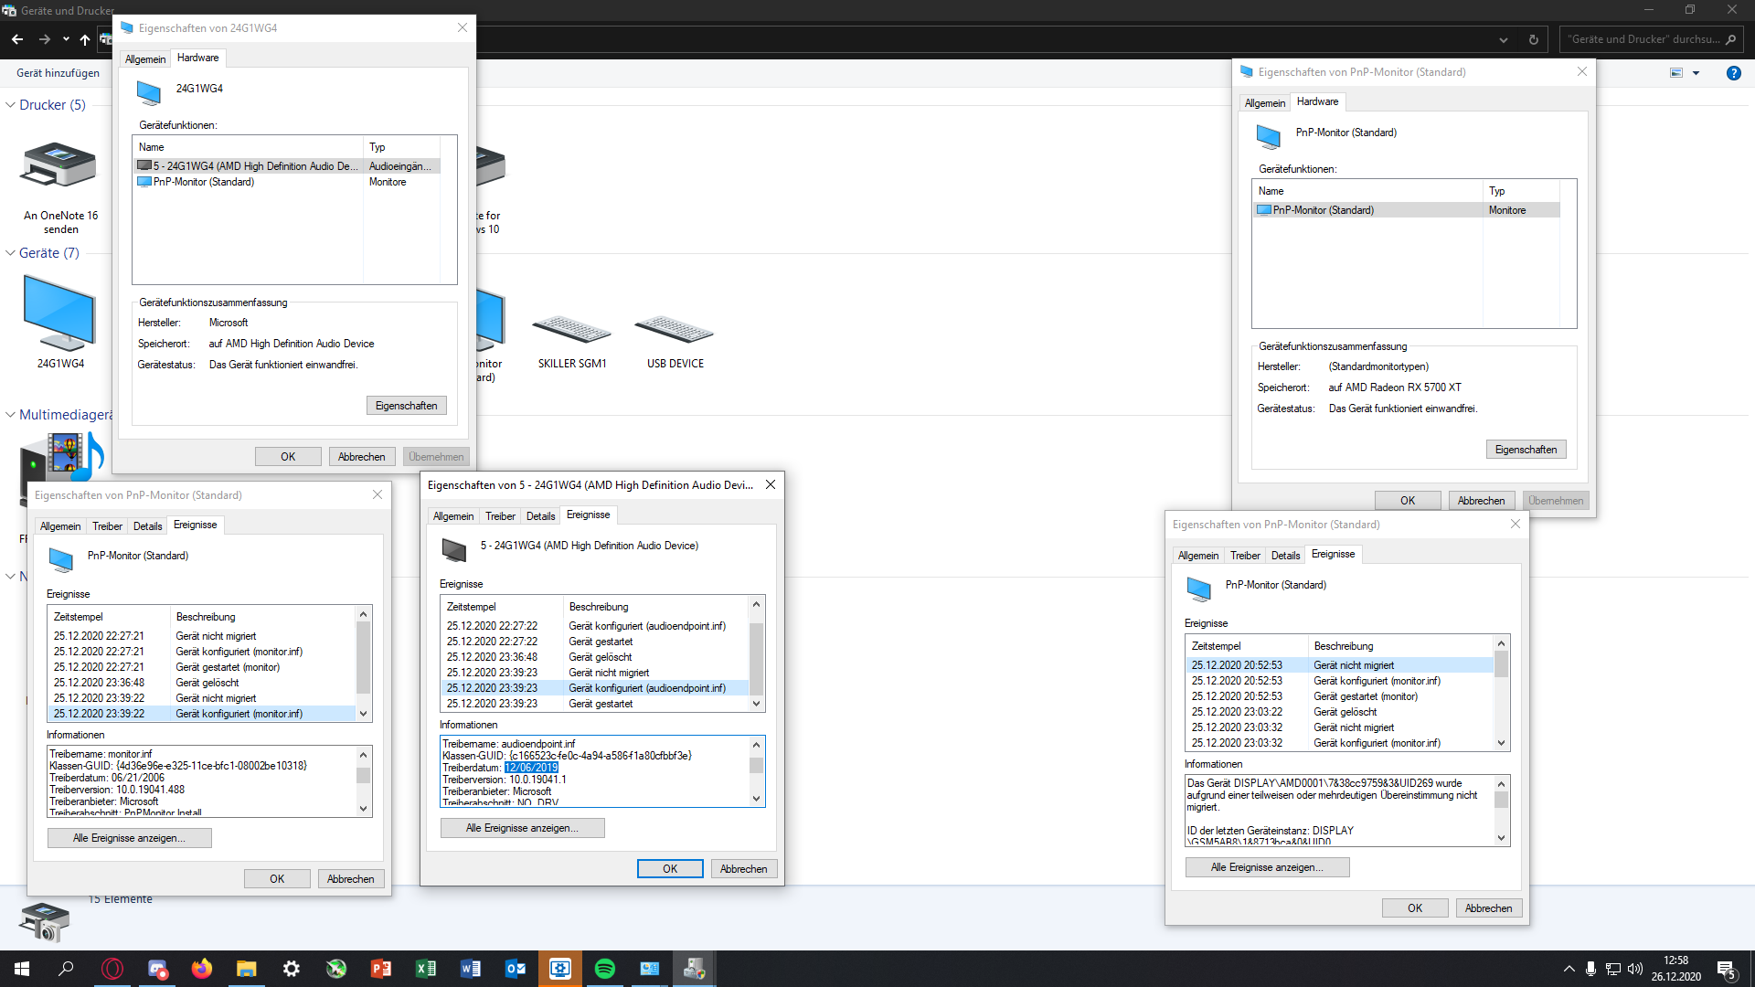
Task: Launch Excel from the taskbar
Action: [426, 969]
